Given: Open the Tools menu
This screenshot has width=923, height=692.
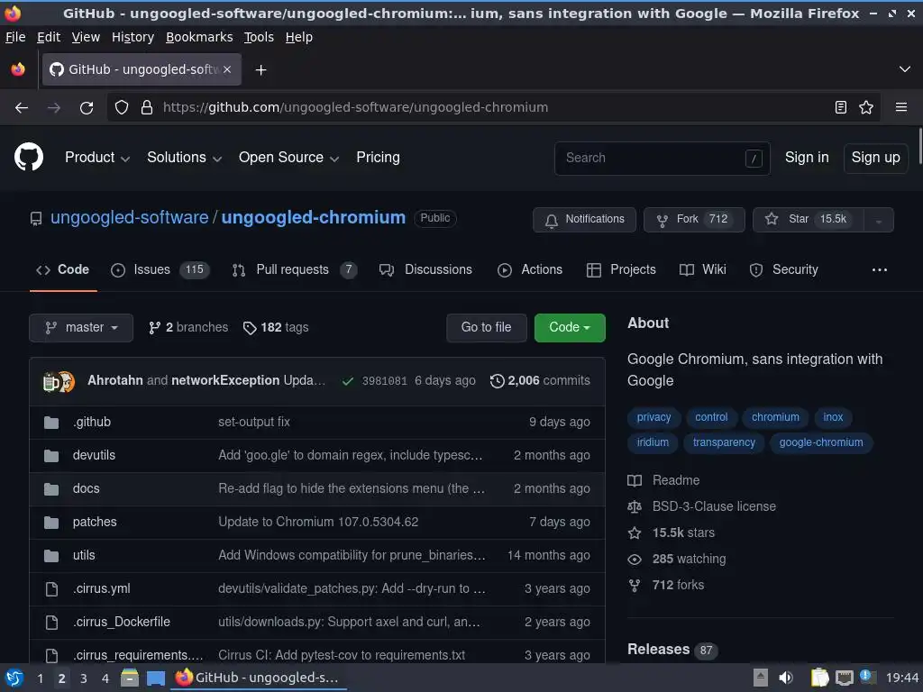Looking at the screenshot, I should (x=259, y=37).
